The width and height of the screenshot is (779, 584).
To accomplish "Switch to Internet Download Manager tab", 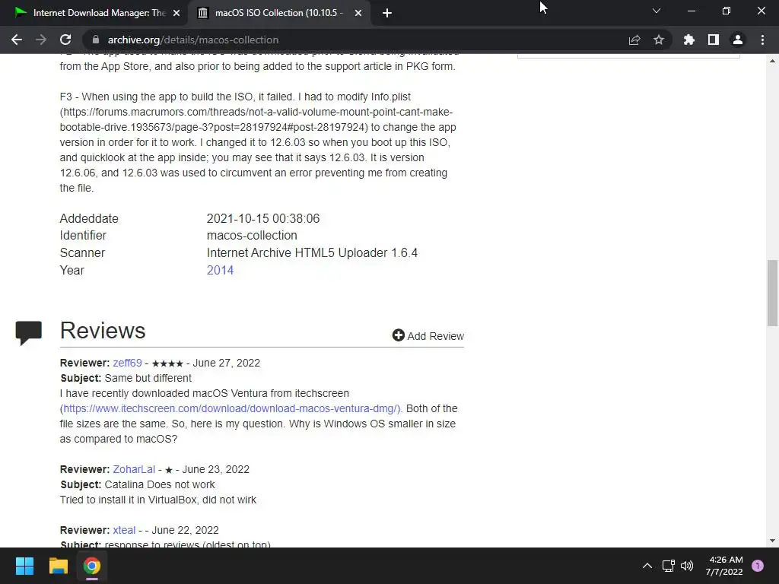I will click(x=94, y=13).
